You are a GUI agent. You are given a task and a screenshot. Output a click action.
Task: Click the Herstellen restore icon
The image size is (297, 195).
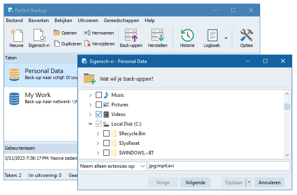[158, 35]
